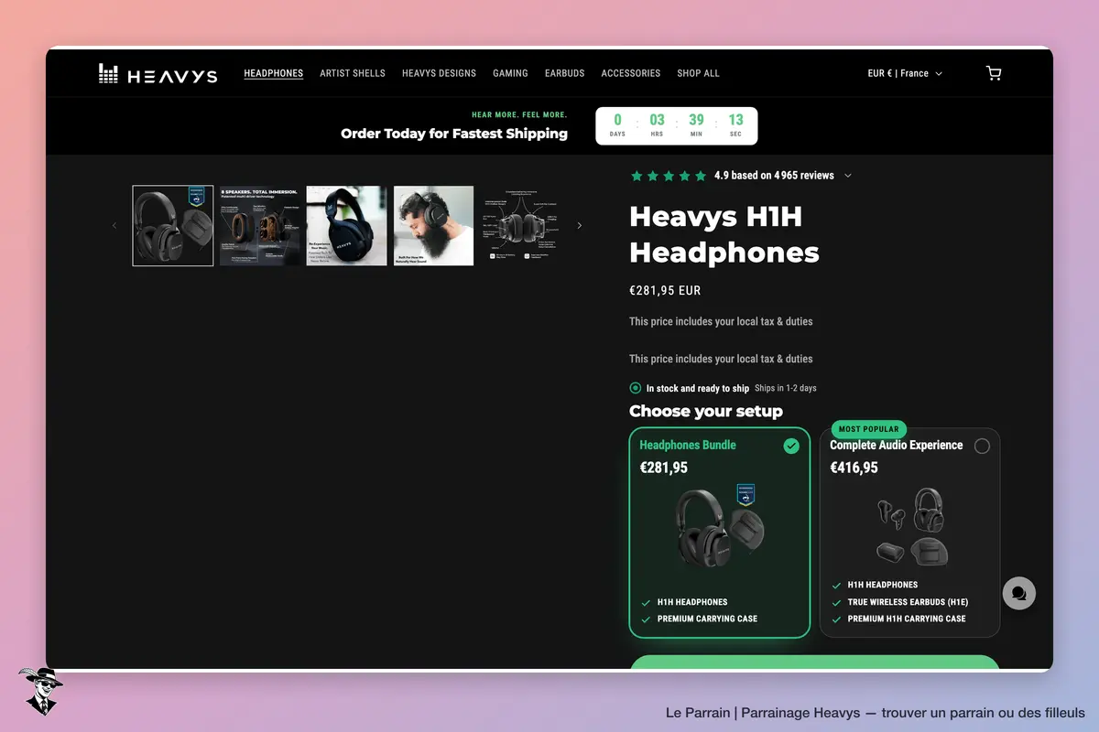Viewport: 1099px width, 732px height.
Task: Select the Complete Audio Experience option
Action: point(909,533)
